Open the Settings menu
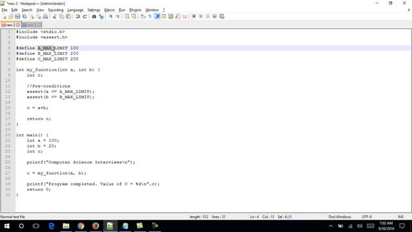 (x=94, y=10)
